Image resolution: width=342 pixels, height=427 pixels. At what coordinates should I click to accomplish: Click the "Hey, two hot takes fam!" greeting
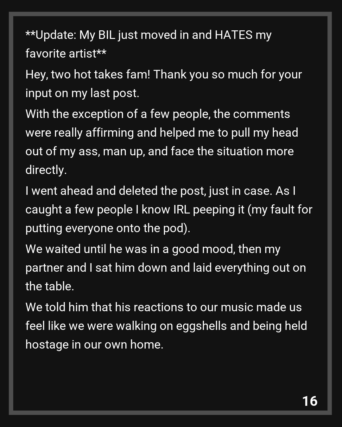(88, 75)
